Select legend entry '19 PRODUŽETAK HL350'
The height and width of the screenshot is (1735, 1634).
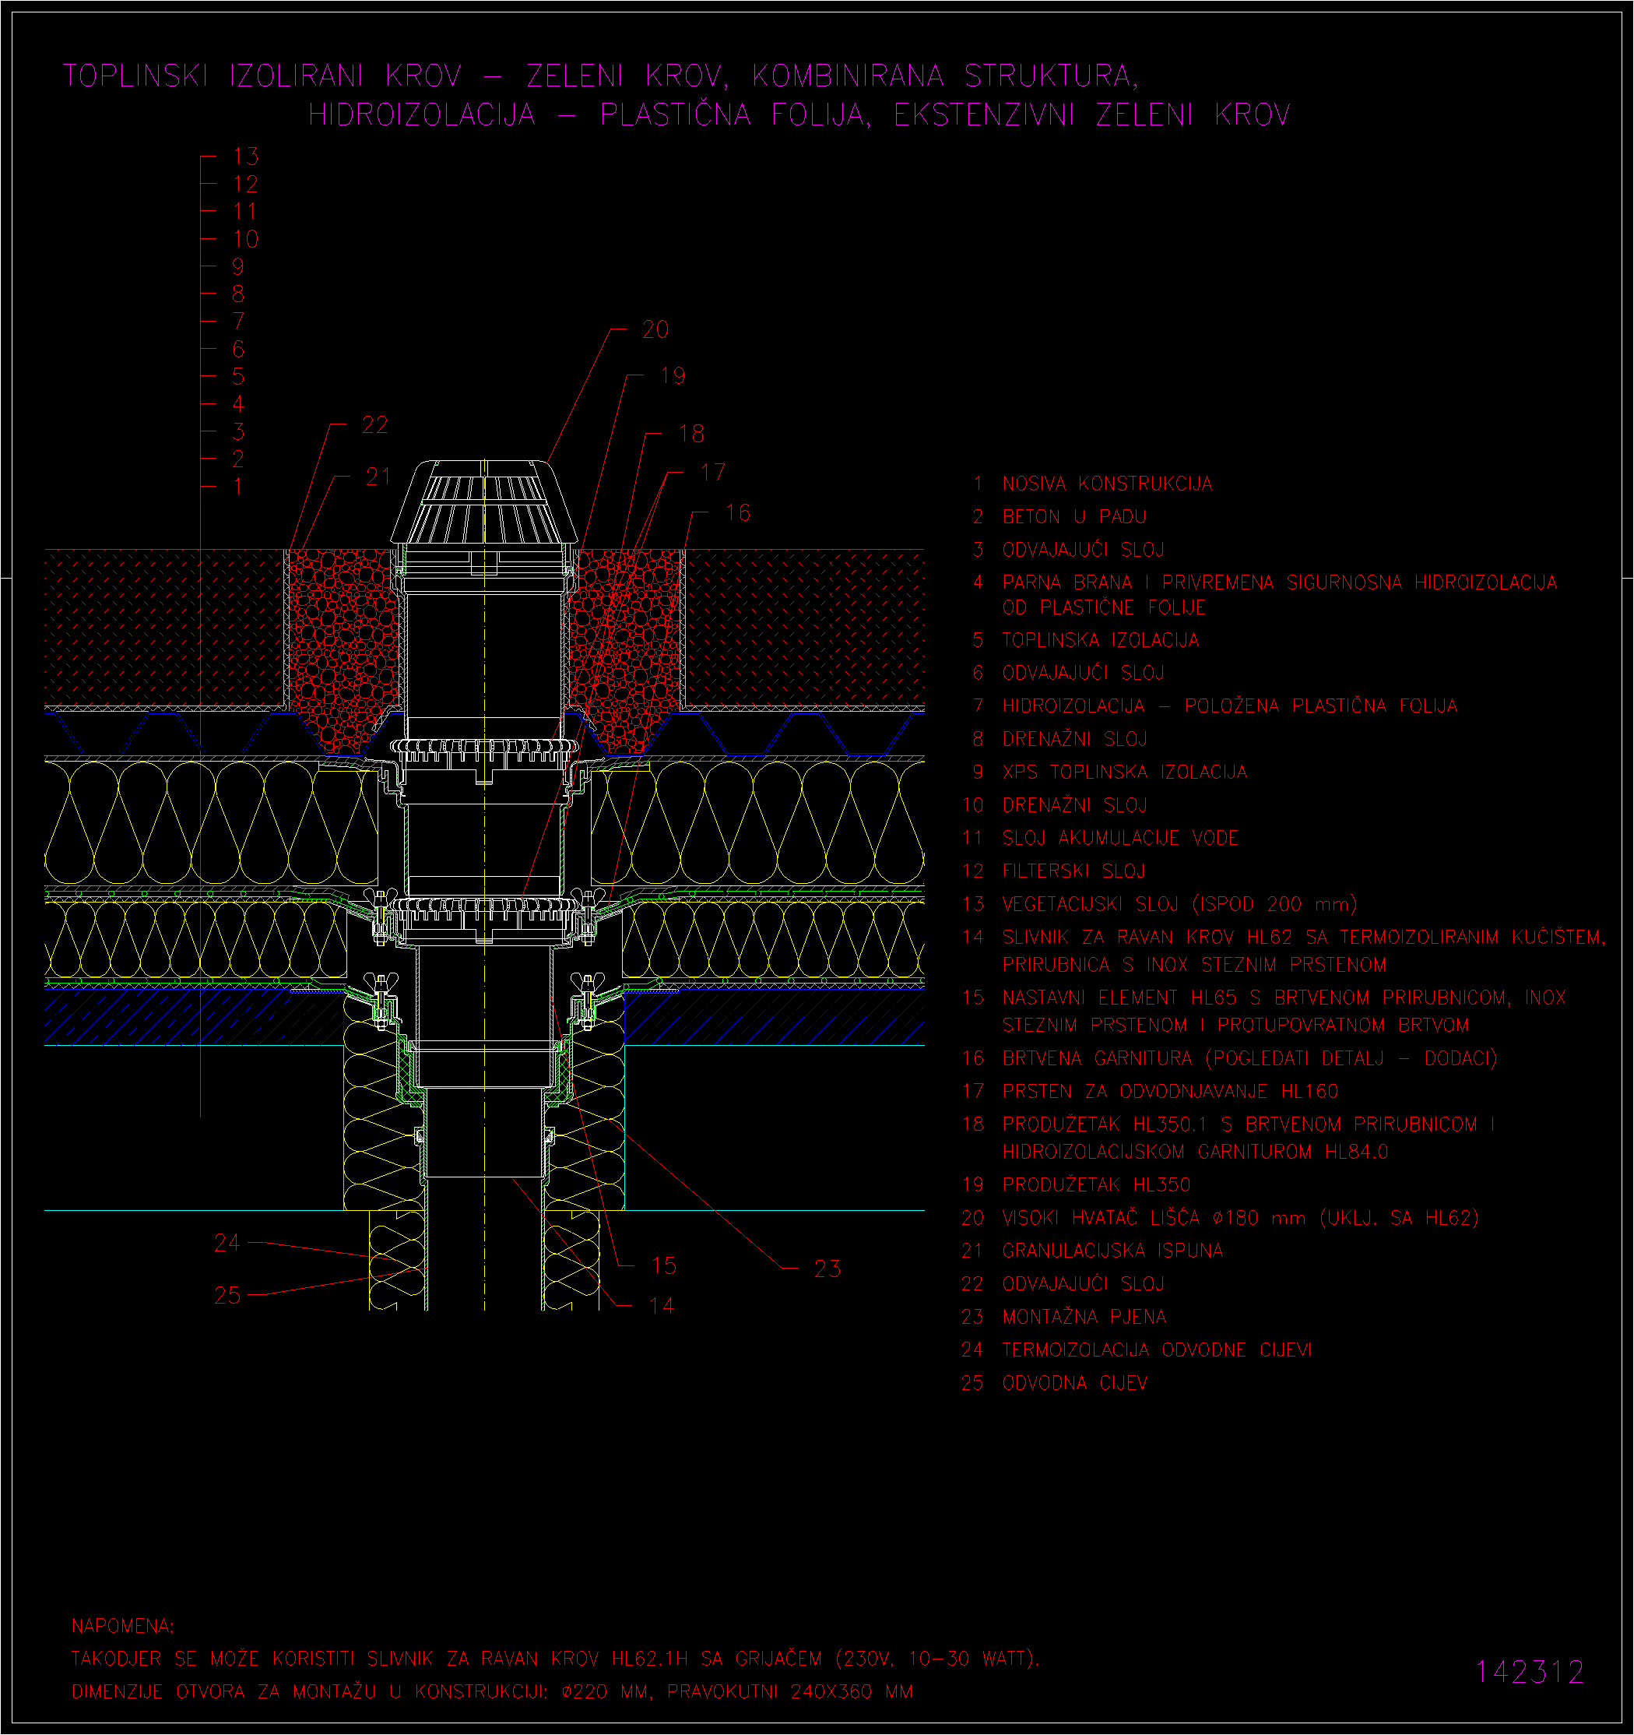click(1077, 1185)
